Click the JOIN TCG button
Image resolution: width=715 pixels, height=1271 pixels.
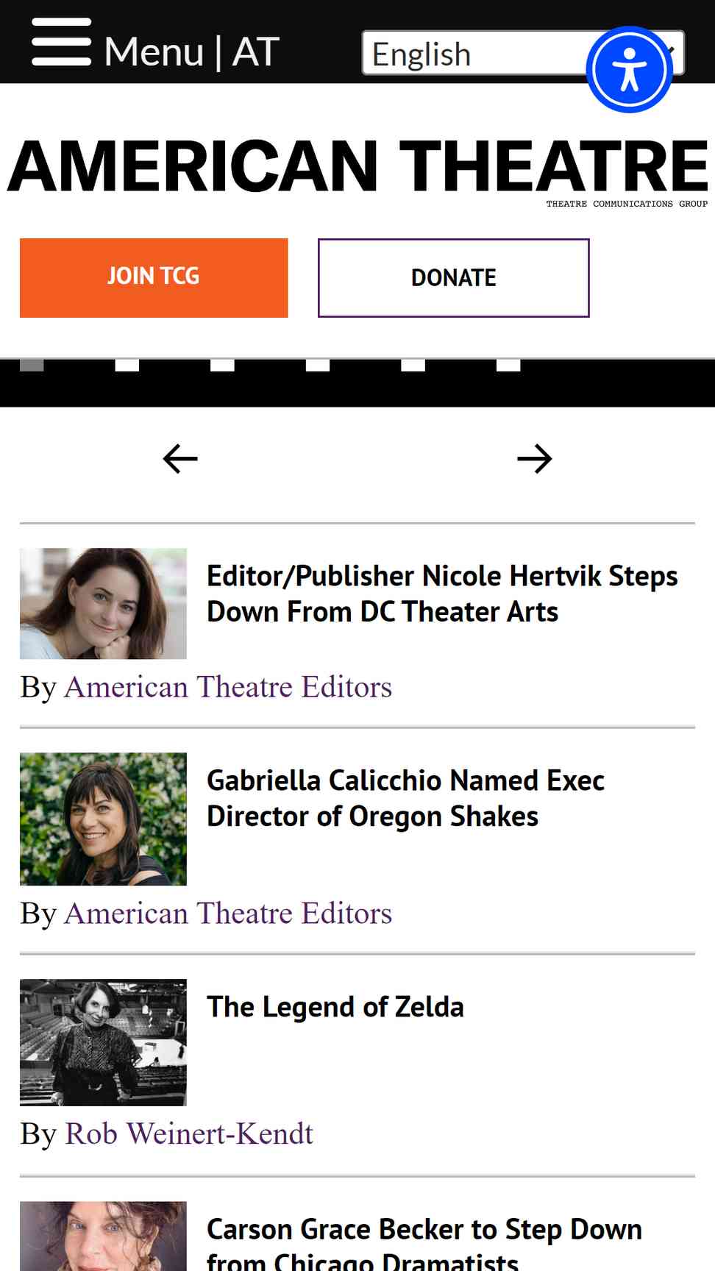pyautogui.click(x=154, y=278)
